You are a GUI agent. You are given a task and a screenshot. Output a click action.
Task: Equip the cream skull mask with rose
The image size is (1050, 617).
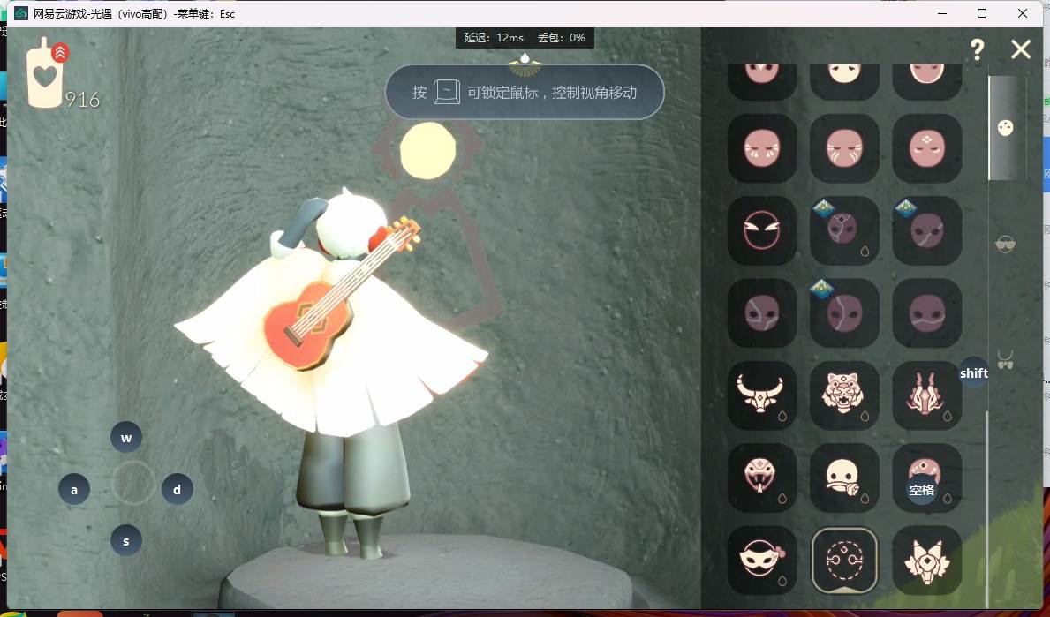843,478
